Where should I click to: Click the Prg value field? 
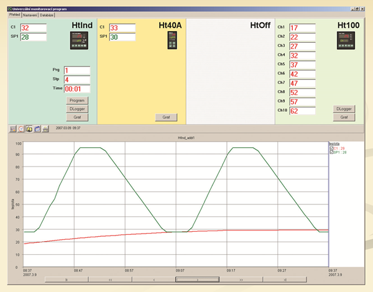[x=76, y=70]
